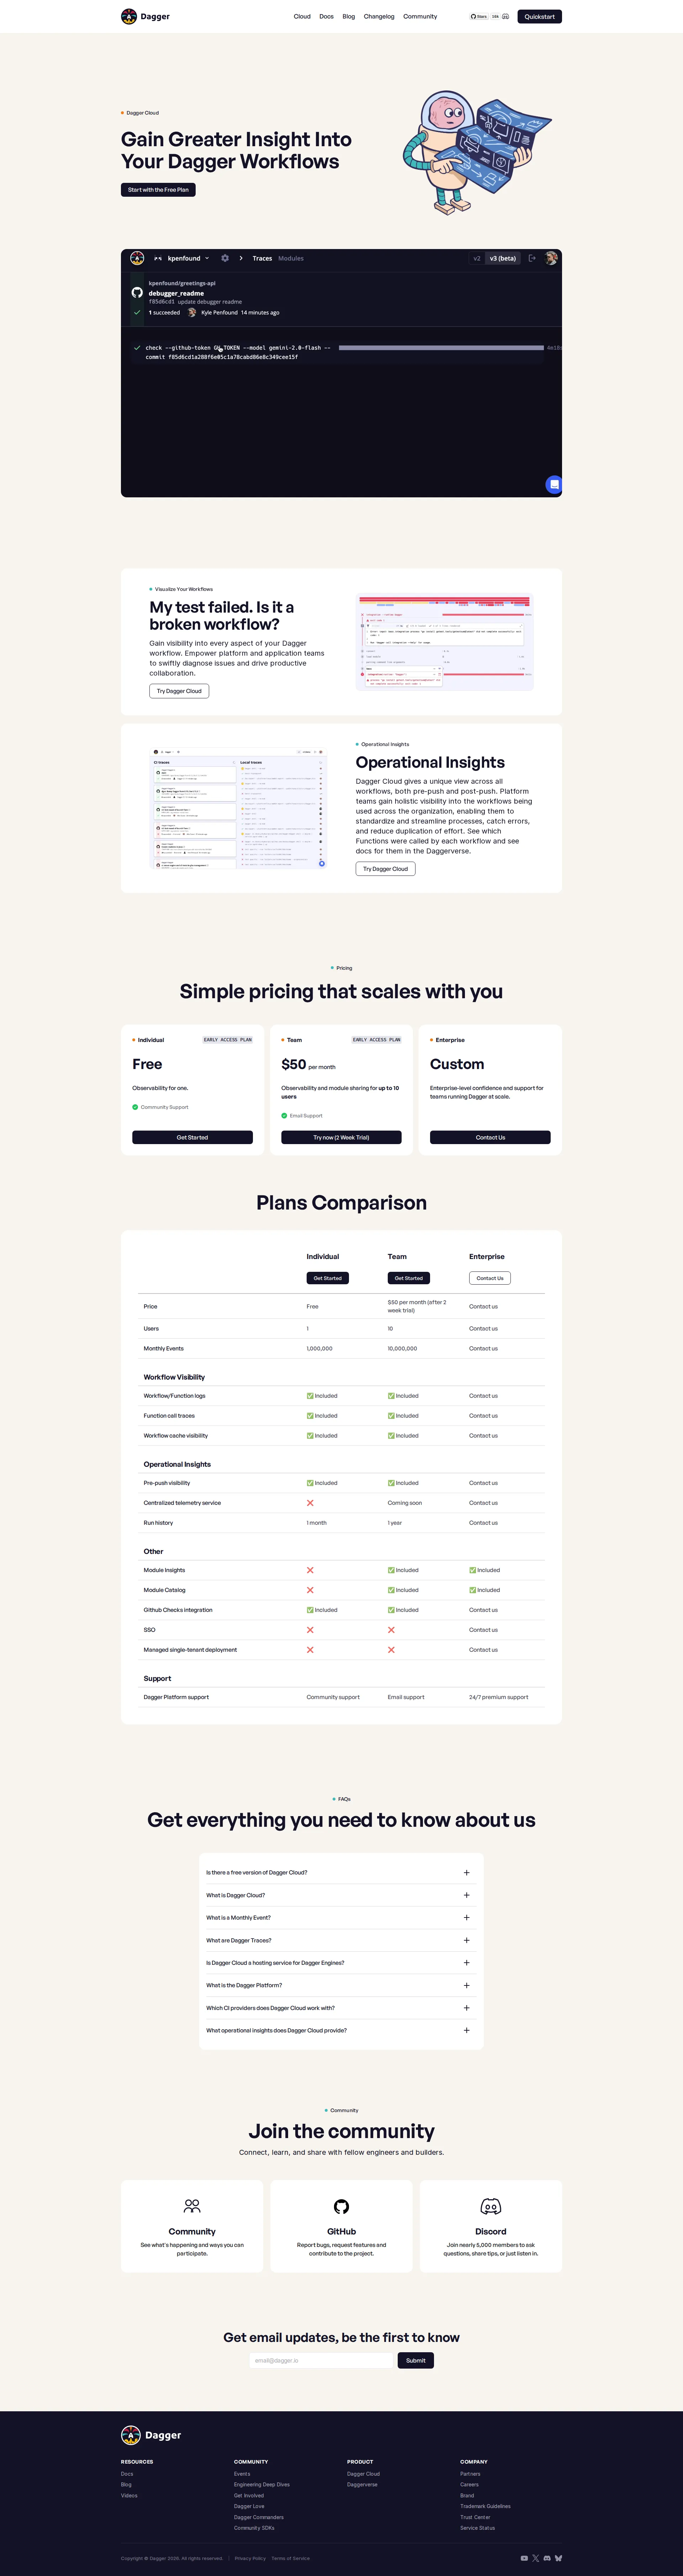The image size is (683, 2576).
Task: Open Docs from the top navigation
Action: coord(326,16)
